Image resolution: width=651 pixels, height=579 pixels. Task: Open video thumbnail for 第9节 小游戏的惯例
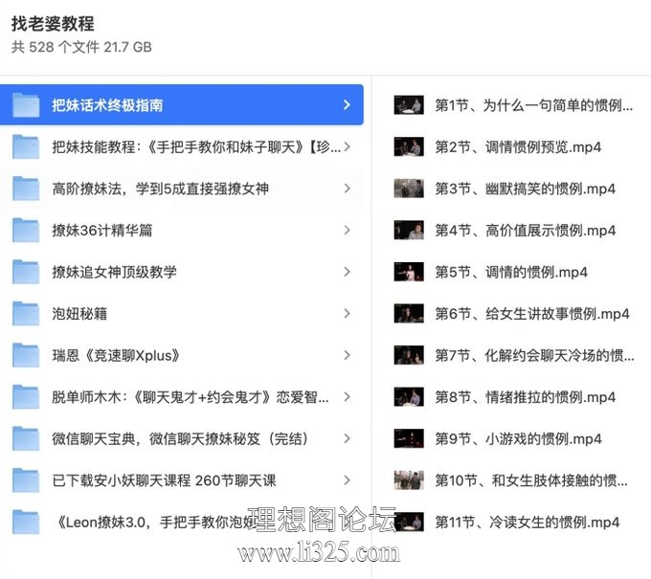[409, 438]
